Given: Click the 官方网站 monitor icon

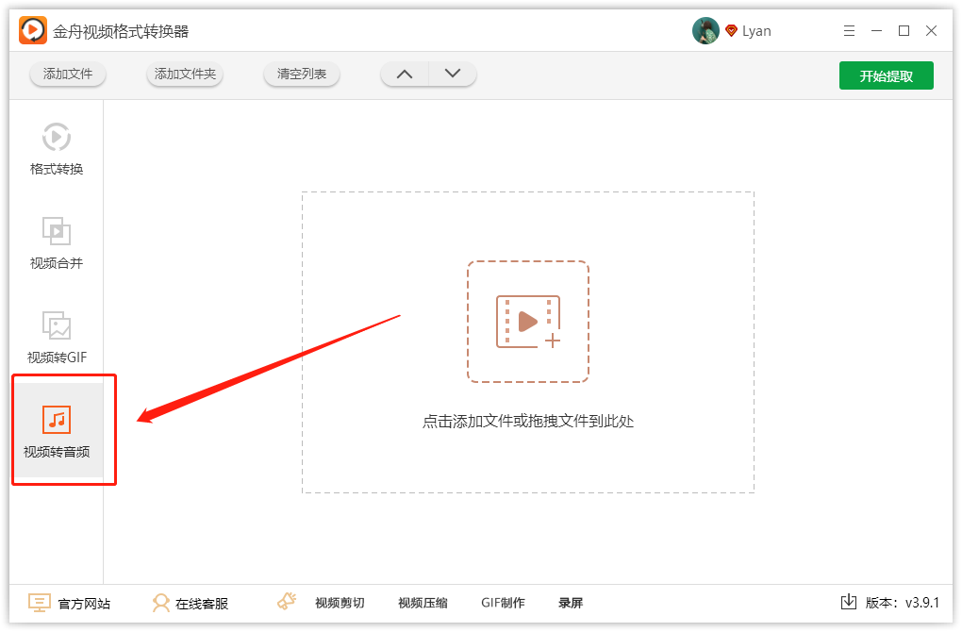Looking at the screenshot, I should (40, 603).
